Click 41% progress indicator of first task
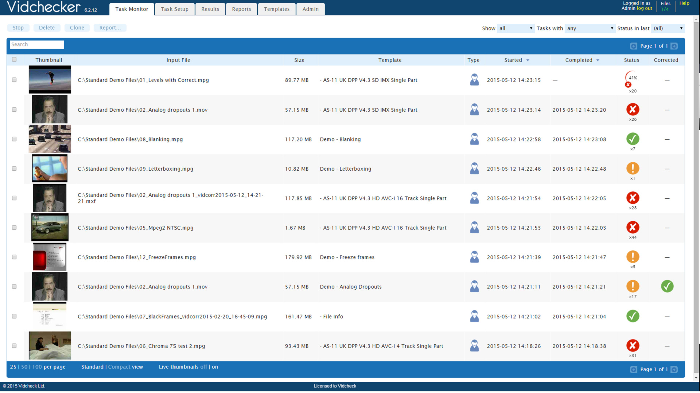This screenshot has width=700, height=393. [633, 78]
